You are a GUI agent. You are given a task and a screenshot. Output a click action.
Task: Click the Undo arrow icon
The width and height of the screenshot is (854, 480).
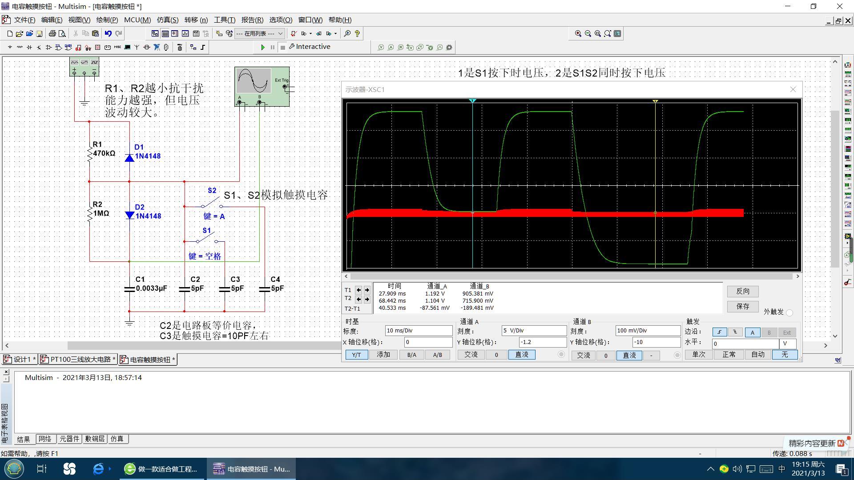point(108,33)
